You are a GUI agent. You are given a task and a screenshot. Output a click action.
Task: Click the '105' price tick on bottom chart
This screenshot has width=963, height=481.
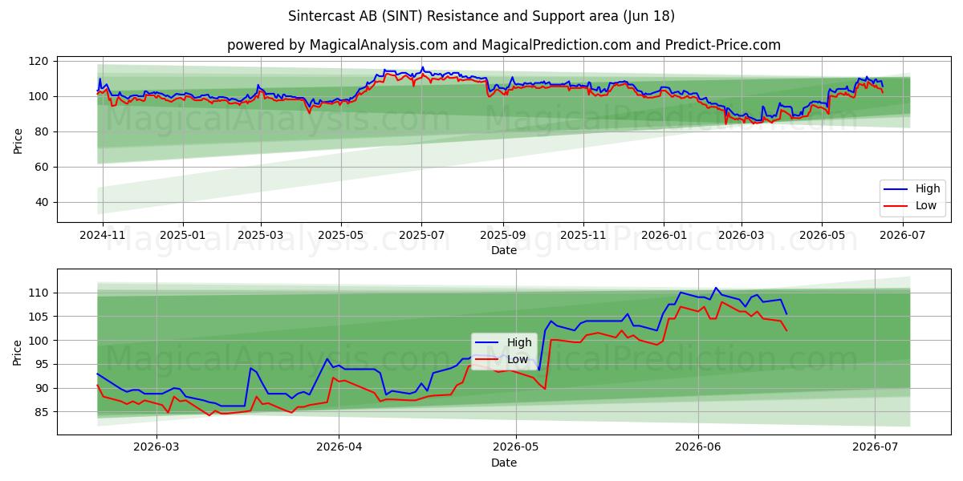pyautogui.click(x=40, y=317)
